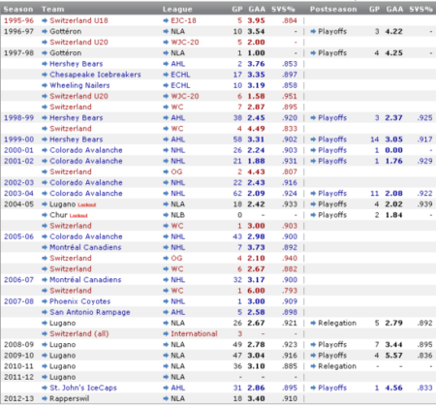Open the 2005-06 season link

[x=18, y=236]
